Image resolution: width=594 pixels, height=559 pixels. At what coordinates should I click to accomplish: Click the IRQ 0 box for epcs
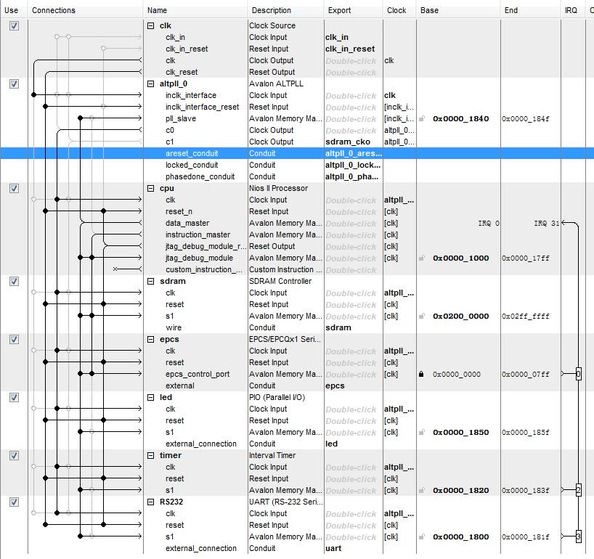point(578,375)
